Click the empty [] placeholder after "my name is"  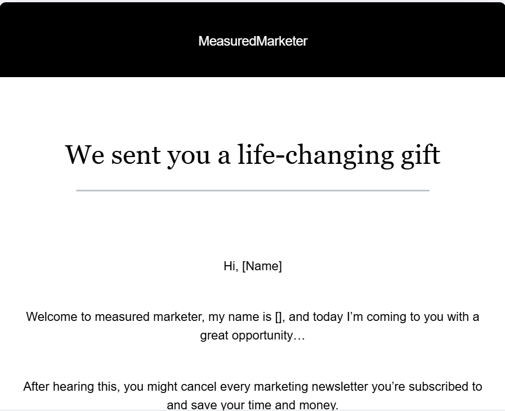tap(278, 316)
